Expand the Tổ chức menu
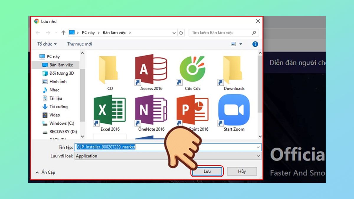The image size is (354, 199). [x=47, y=44]
